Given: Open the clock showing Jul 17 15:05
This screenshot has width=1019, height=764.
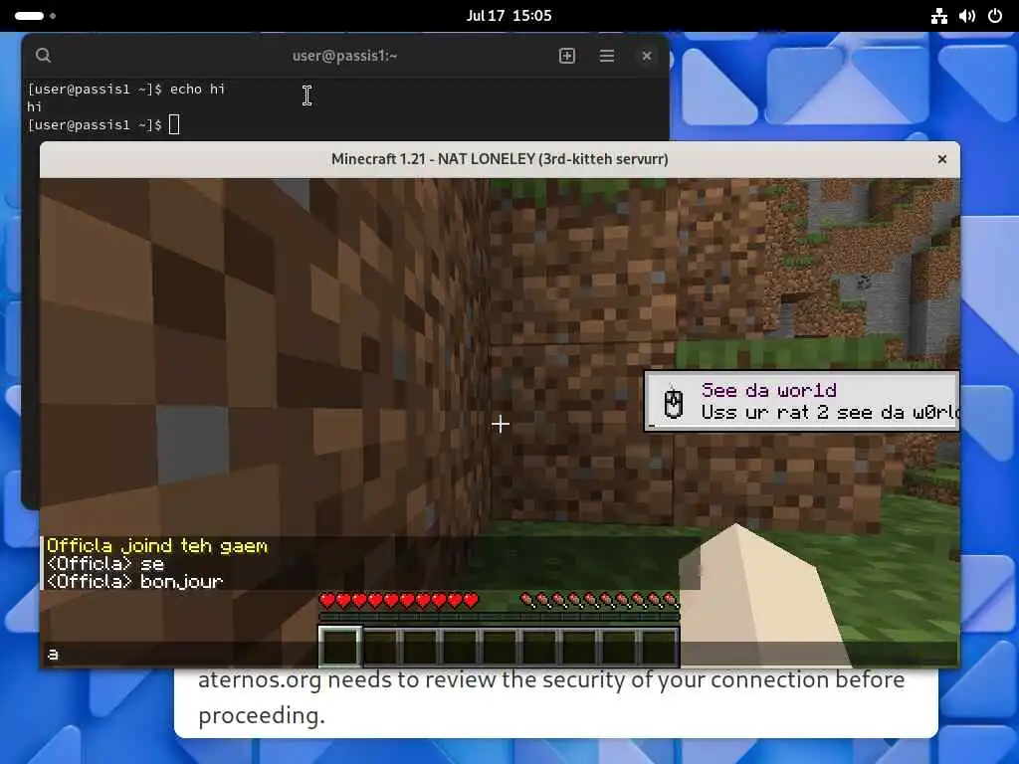Looking at the screenshot, I should [509, 16].
